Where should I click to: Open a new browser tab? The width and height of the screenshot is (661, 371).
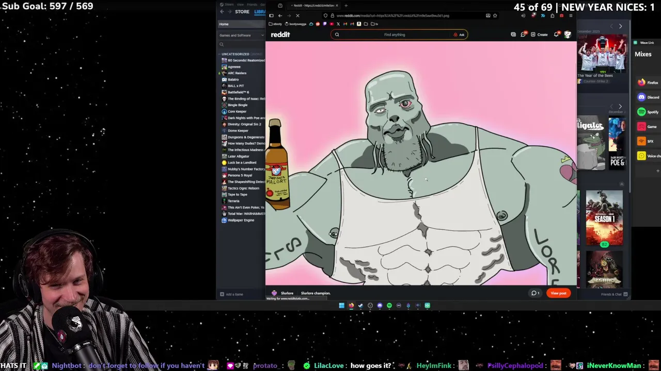click(346, 6)
